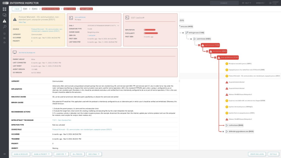Open the Dashboard grid icon in sidebar

pos(4,9)
